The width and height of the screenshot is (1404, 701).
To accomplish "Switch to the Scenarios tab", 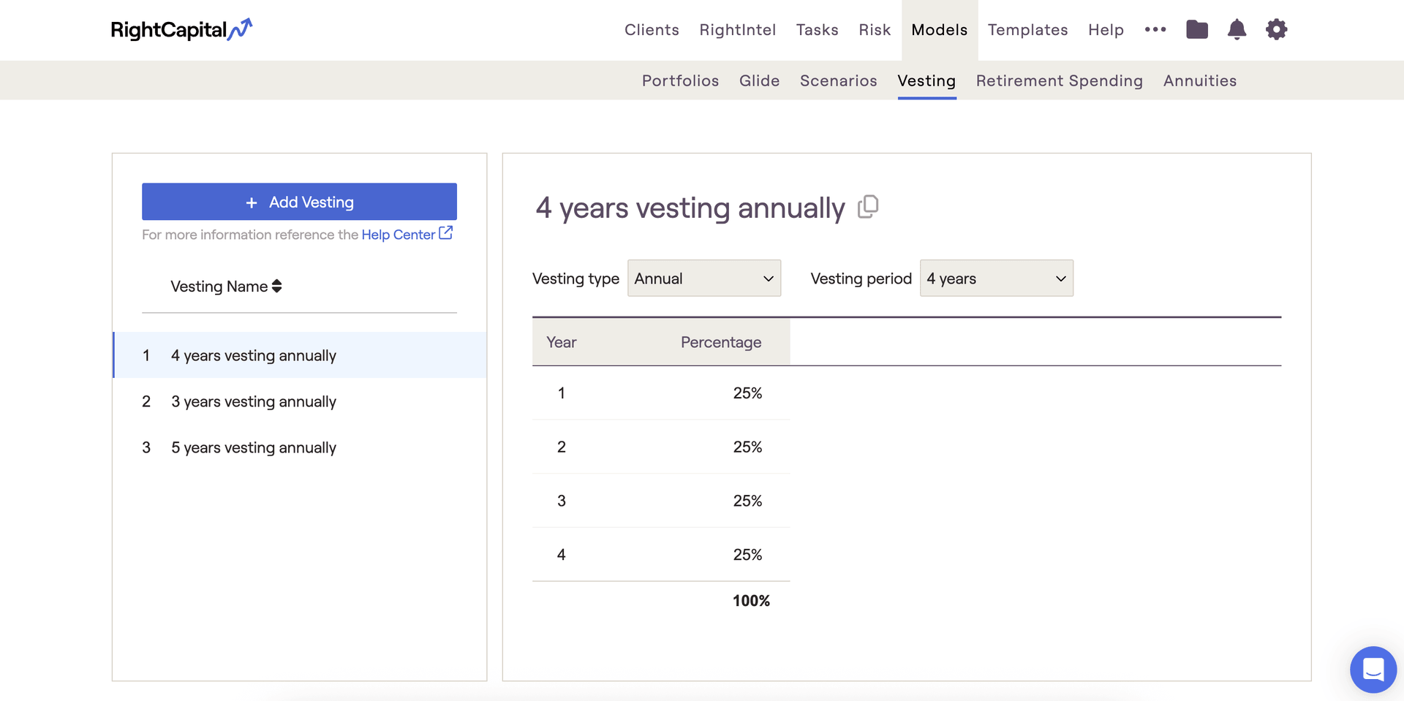I will tap(838, 80).
